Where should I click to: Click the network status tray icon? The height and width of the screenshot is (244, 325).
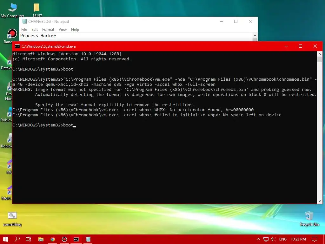pyautogui.click(x=266, y=239)
